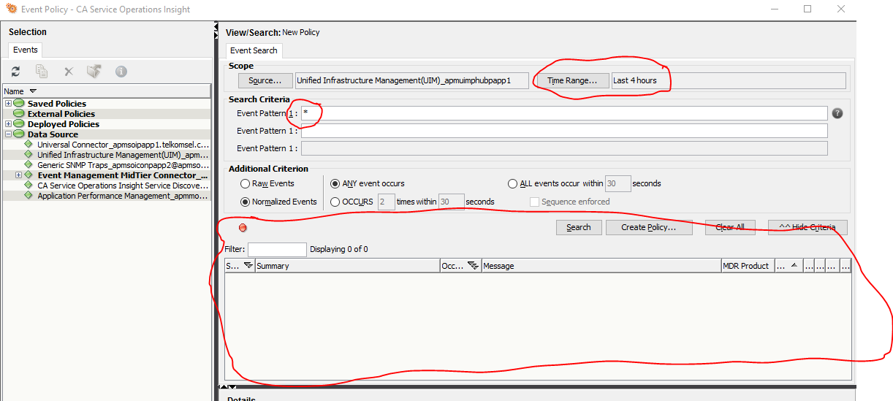This screenshot has height=401, width=893.
Task: Click the diamond icon beside Generic SNMP Traps
Action: pos(28,164)
